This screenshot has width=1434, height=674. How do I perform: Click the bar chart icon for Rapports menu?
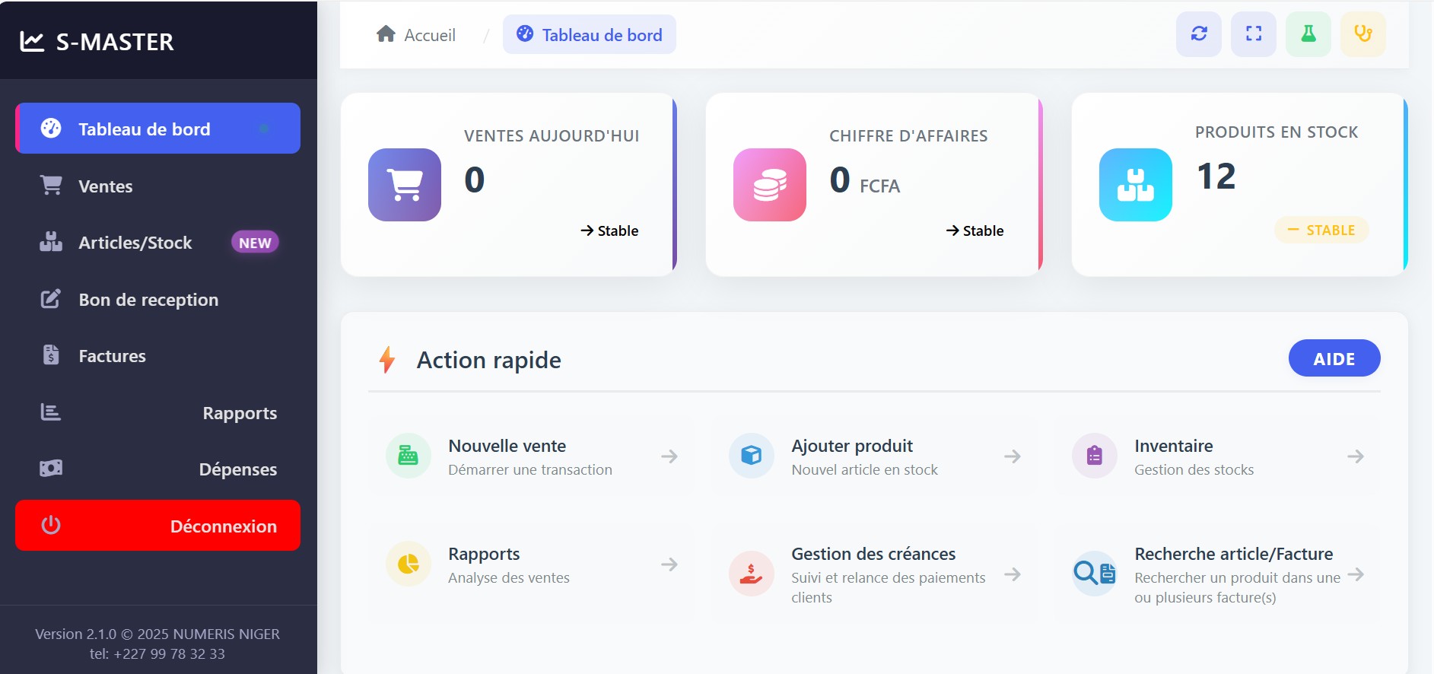pyautogui.click(x=51, y=412)
